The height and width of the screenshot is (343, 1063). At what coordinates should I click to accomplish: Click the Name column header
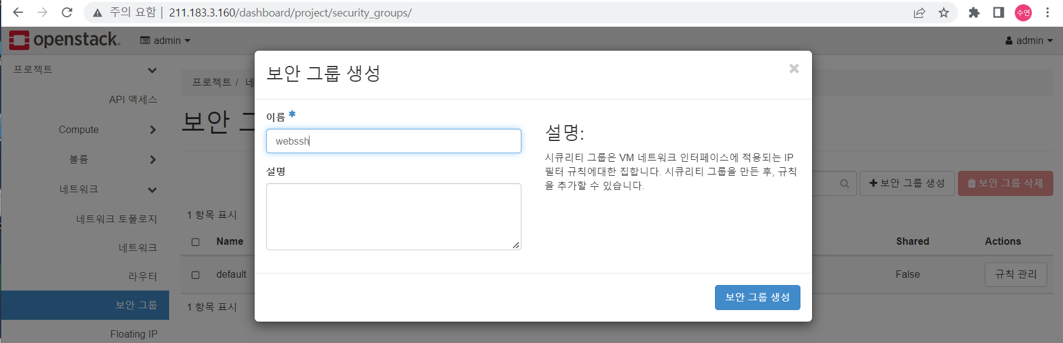[230, 242]
